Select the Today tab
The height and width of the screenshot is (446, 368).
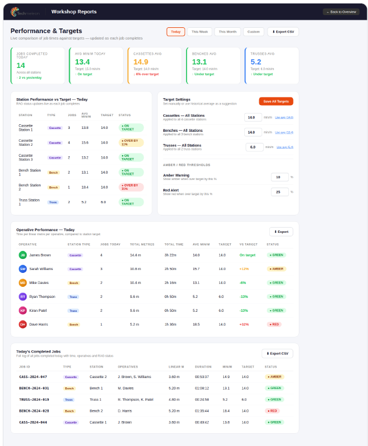pyautogui.click(x=176, y=32)
